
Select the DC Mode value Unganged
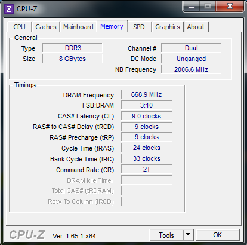191,59
